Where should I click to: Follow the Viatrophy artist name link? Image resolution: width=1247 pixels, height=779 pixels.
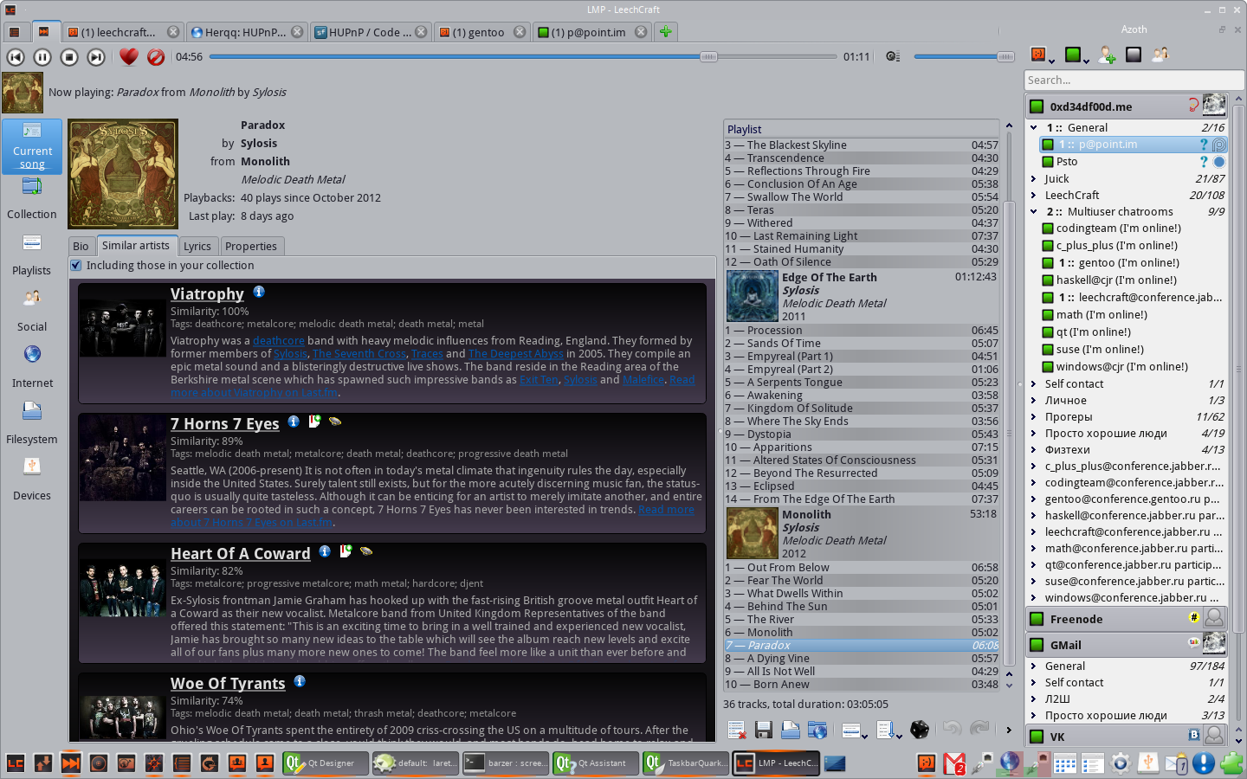point(207,294)
